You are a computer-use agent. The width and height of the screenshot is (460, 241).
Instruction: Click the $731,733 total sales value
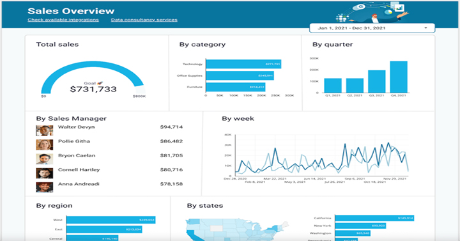click(x=93, y=89)
